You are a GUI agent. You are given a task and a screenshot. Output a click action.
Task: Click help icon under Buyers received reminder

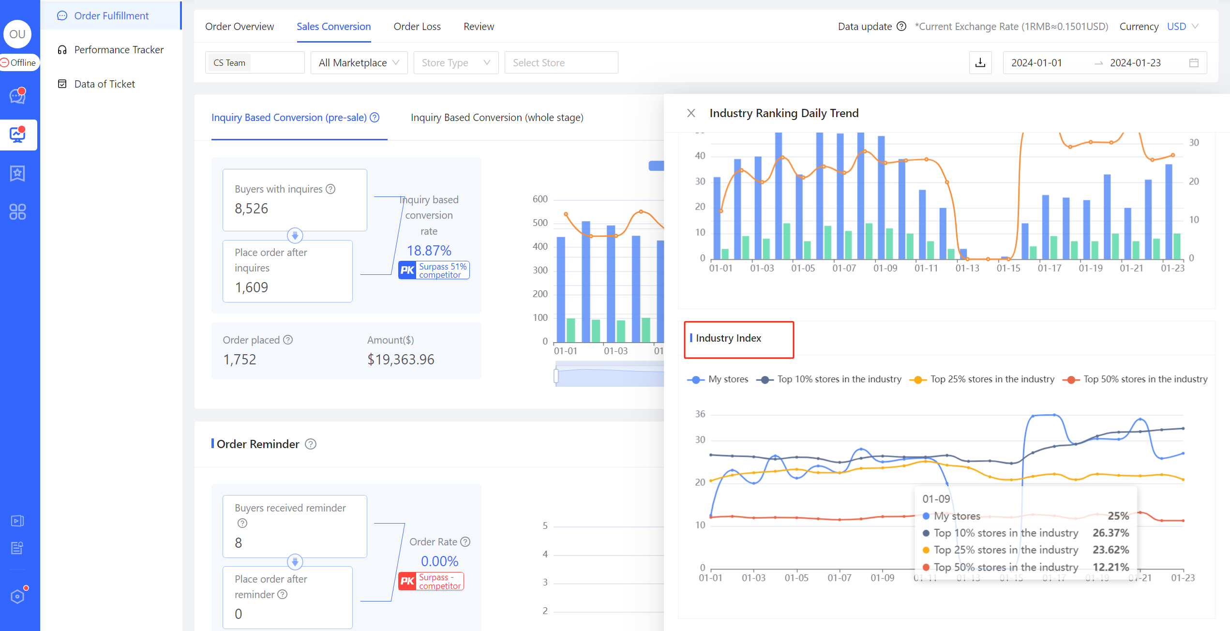click(242, 523)
